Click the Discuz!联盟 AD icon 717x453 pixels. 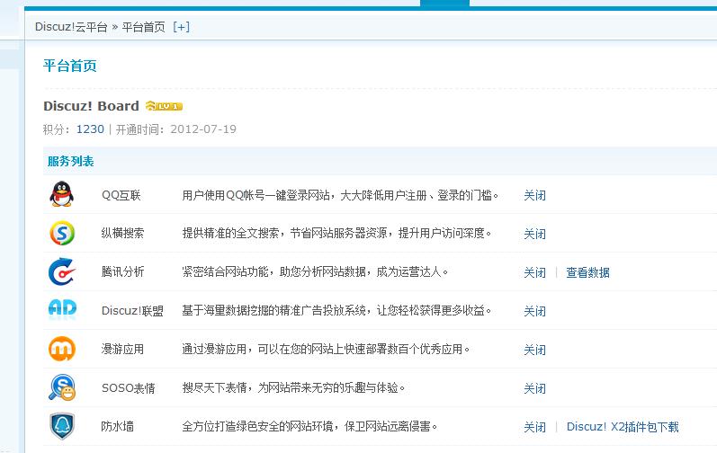[x=62, y=309]
